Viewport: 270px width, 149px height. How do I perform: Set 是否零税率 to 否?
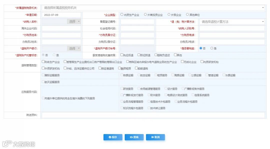[x=201, y=48]
